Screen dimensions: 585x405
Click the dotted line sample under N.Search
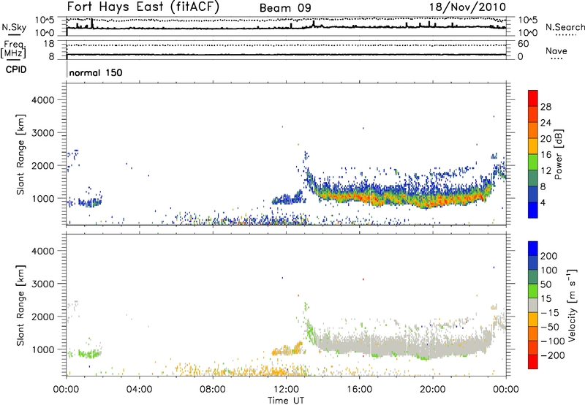click(565, 35)
